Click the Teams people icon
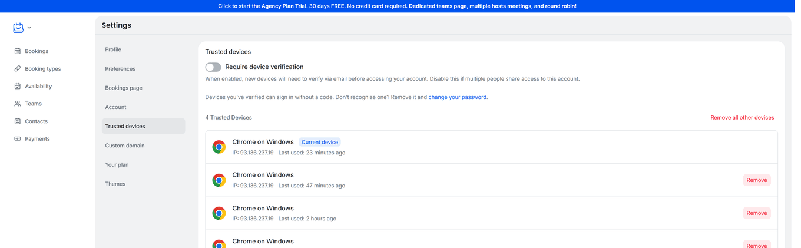Image resolution: width=801 pixels, height=248 pixels. tap(18, 104)
